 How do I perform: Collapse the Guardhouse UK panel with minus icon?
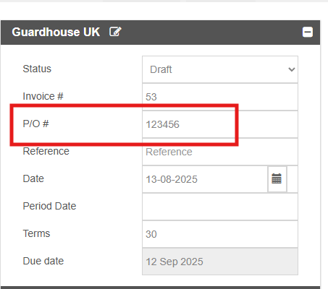pyautogui.click(x=308, y=32)
